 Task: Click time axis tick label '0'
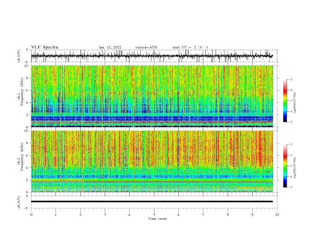coord(31,215)
